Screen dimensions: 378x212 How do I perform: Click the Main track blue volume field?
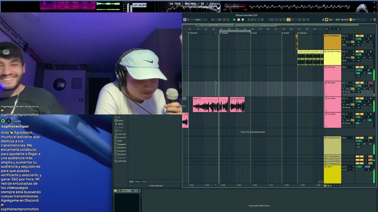[x=368, y=167]
